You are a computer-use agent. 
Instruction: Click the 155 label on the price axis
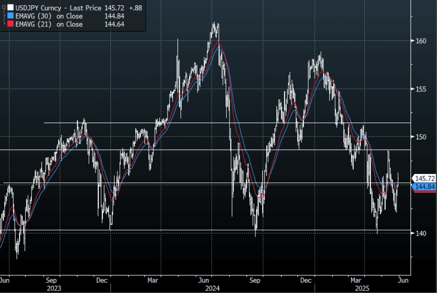pyautogui.click(x=420, y=89)
